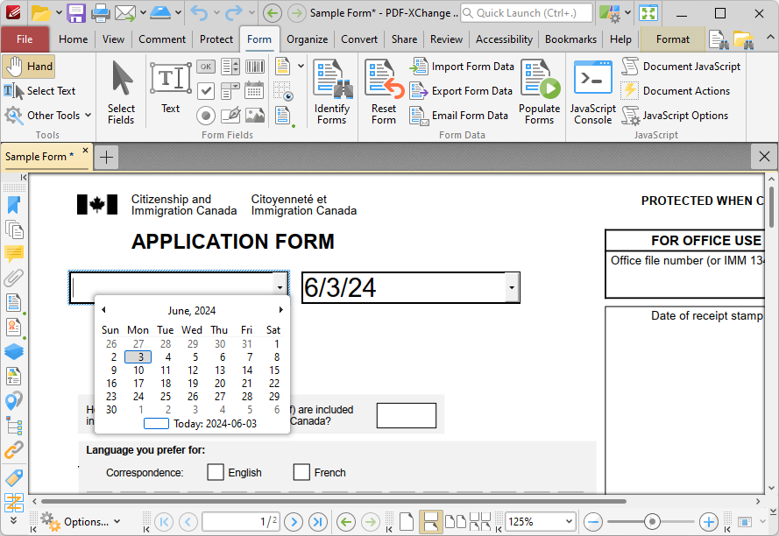Viewport: 779px width, 536px height.
Task: Click the Save icon in quick toolbar
Action: (x=76, y=13)
